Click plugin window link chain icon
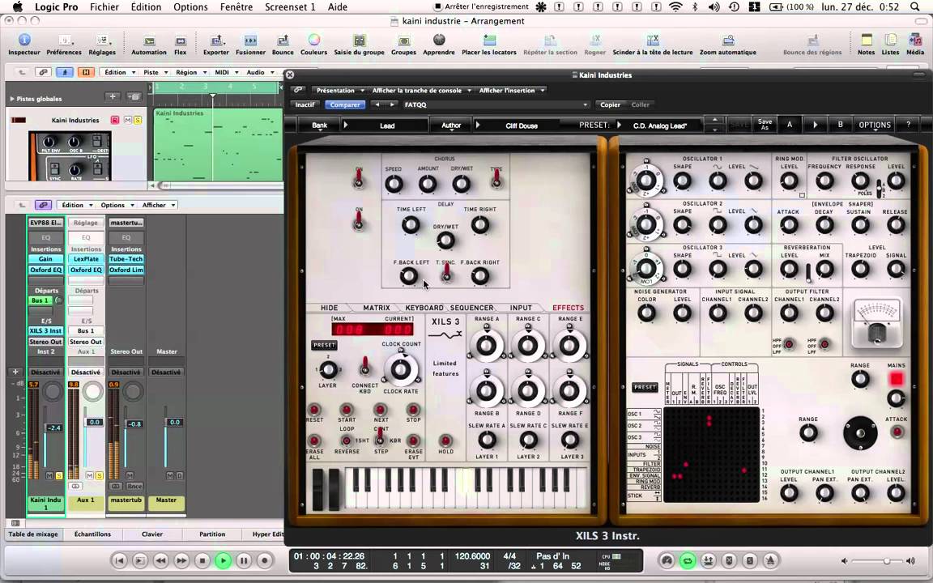Viewport: 933px width, 583px height. point(299,91)
